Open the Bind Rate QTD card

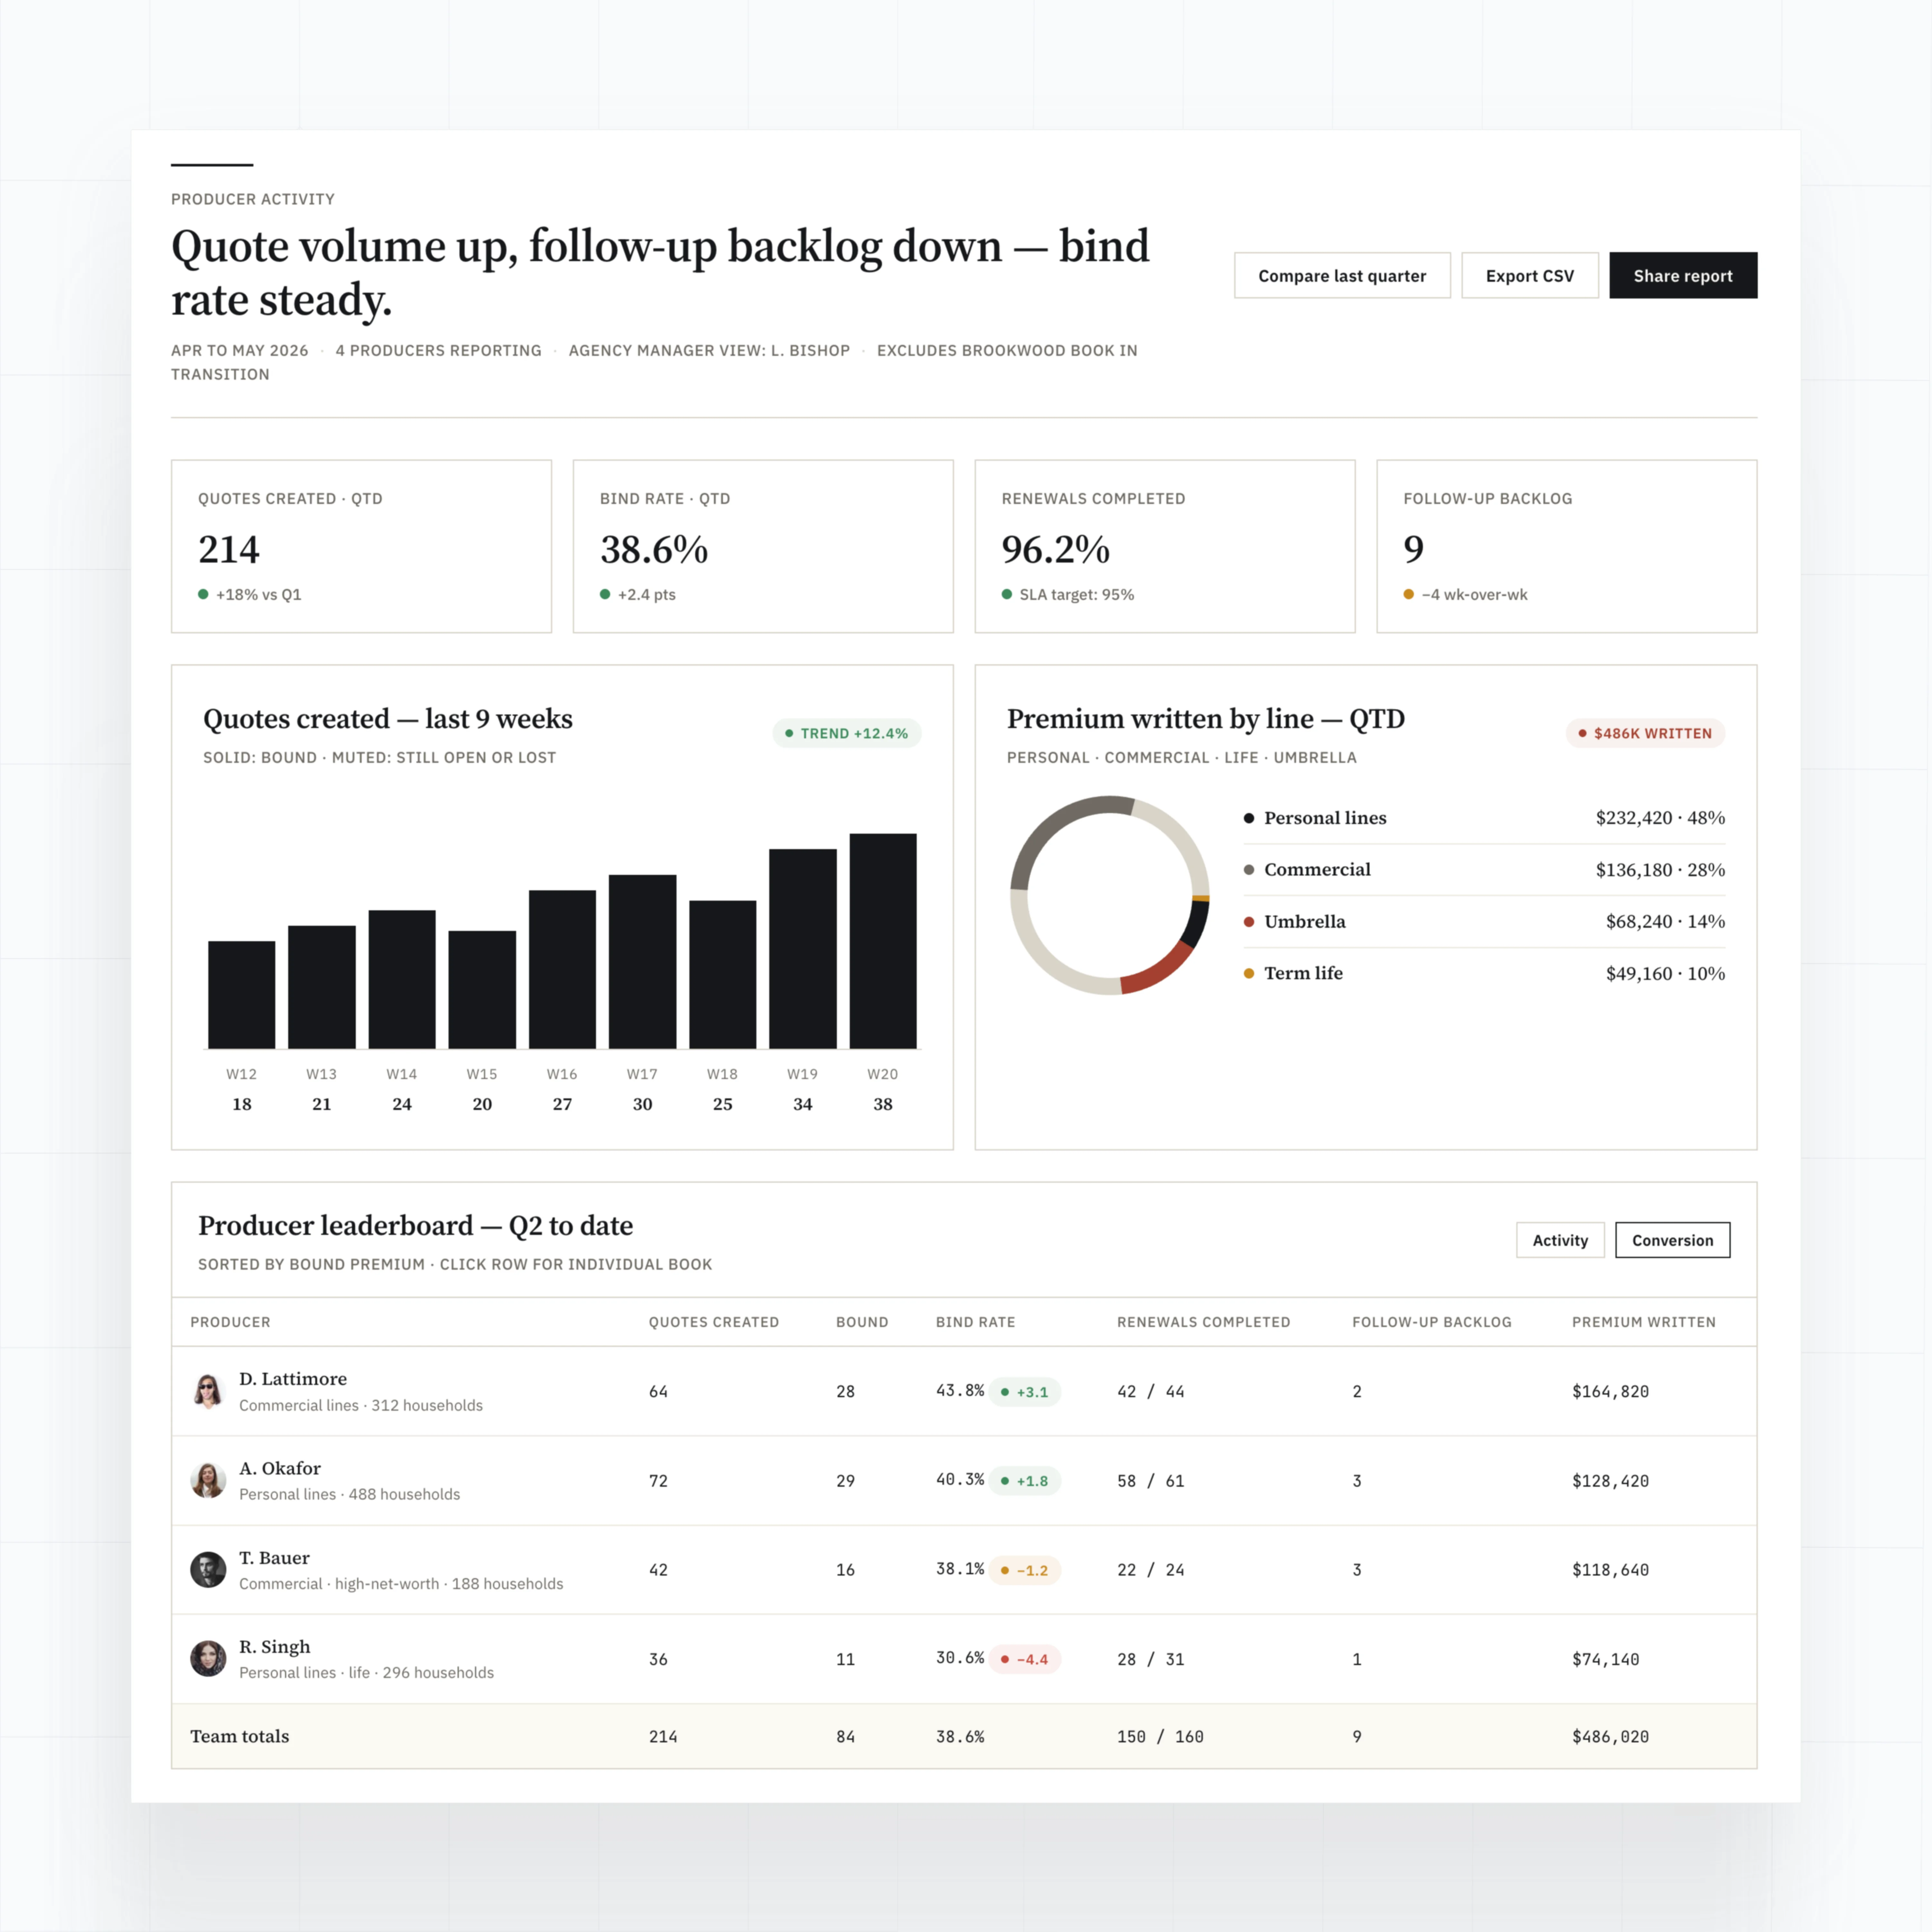tap(763, 546)
